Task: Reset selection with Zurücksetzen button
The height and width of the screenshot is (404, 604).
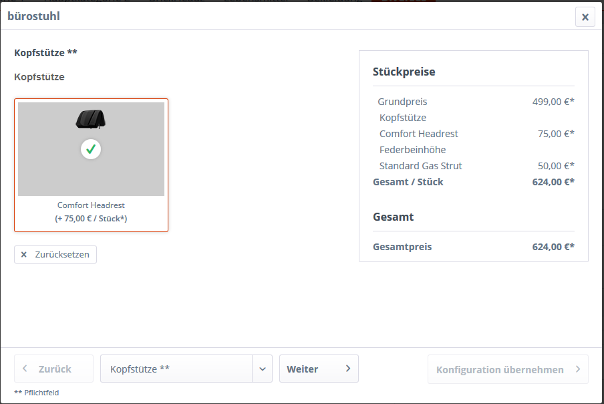Action: pyautogui.click(x=55, y=254)
